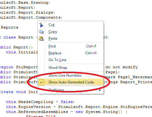The image size is (152, 117).
Task: Click the Paste clipboard icon
Action: [41, 38]
